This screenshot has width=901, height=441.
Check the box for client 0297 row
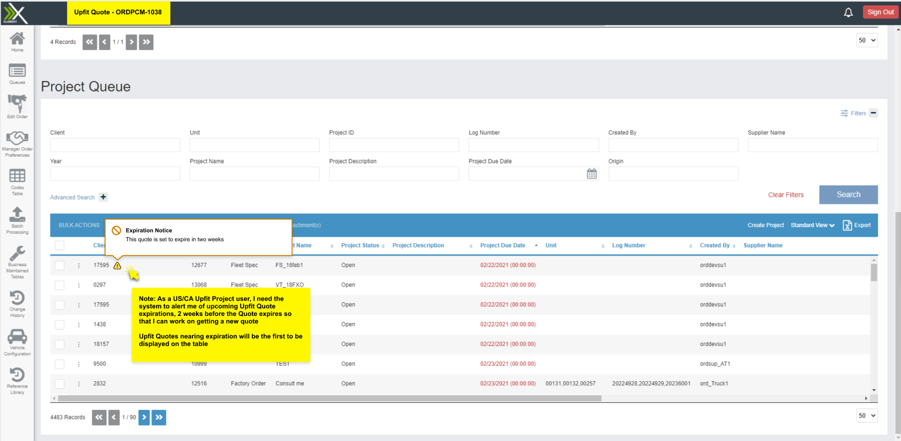pos(59,285)
